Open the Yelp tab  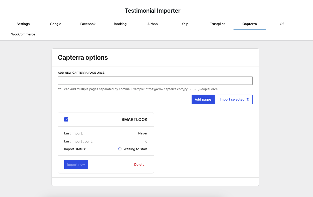tap(185, 24)
